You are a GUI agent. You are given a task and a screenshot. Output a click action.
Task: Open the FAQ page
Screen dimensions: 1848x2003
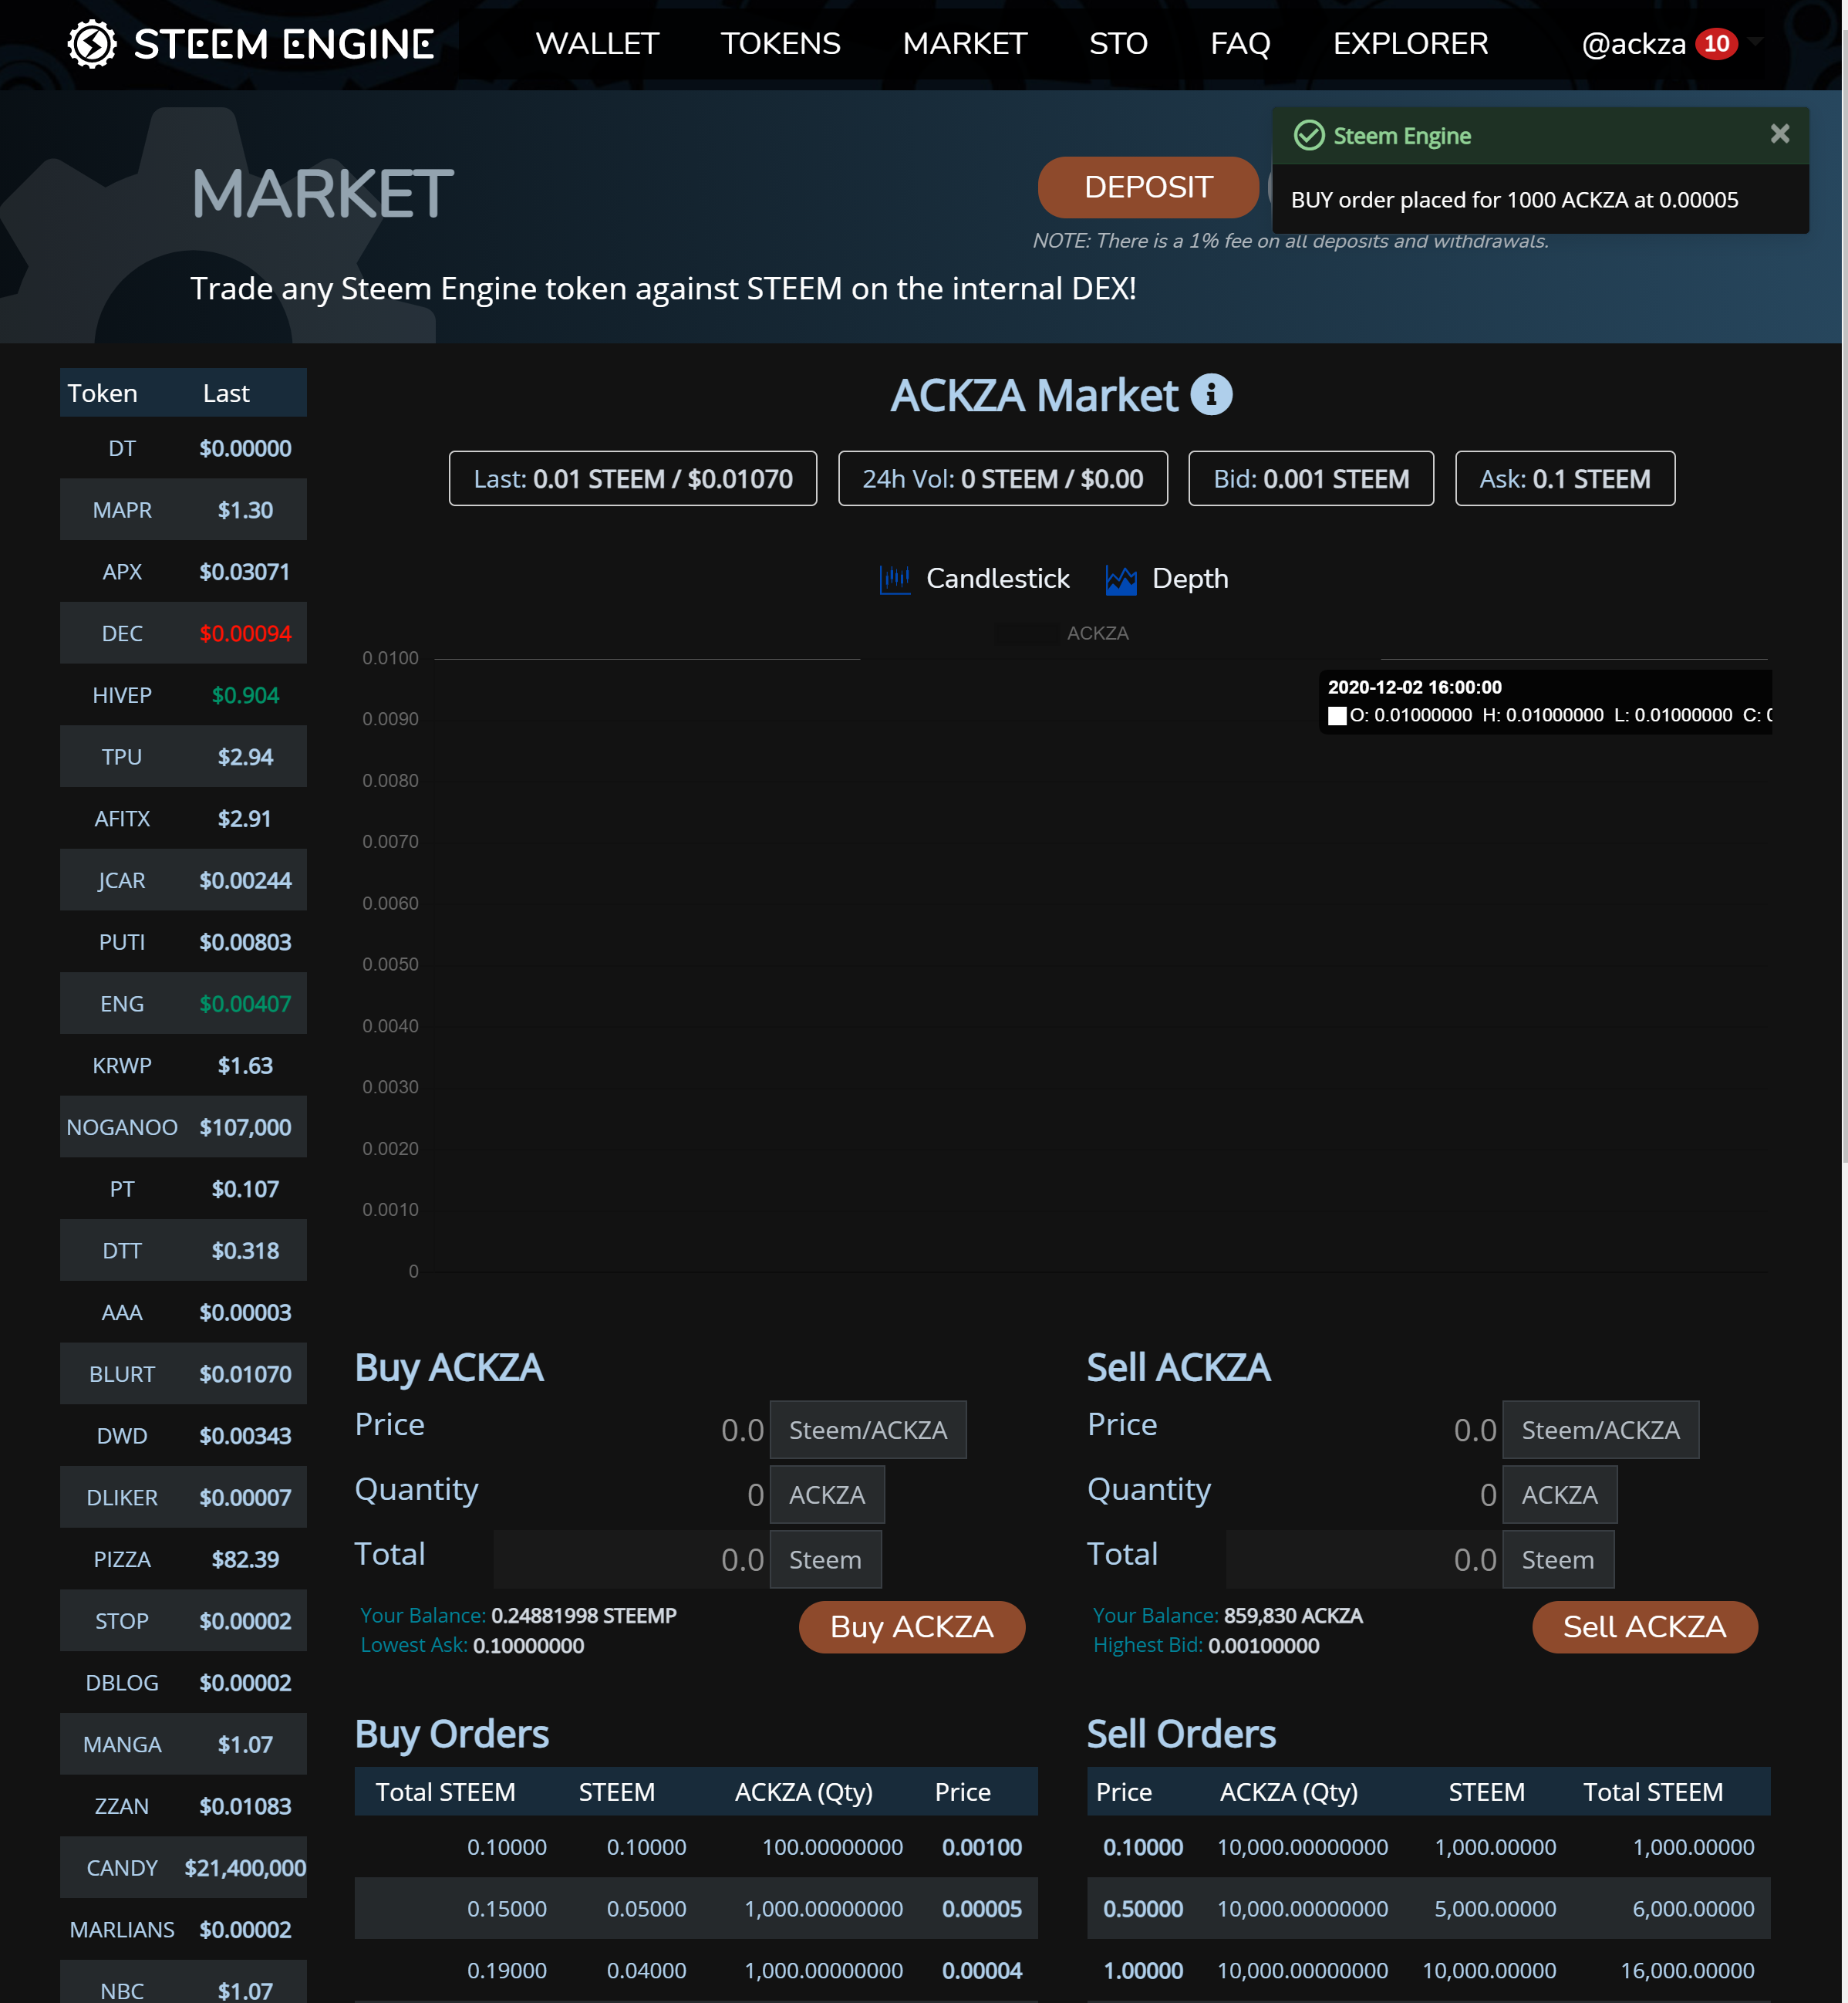(x=1241, y=44)
